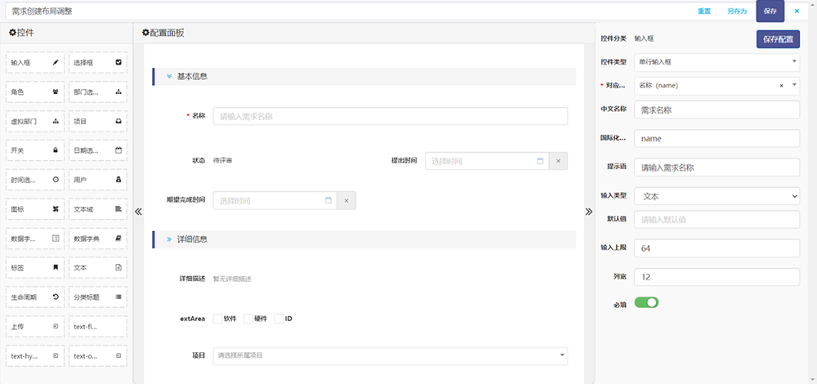Expand the 详细信息 section

169,239
